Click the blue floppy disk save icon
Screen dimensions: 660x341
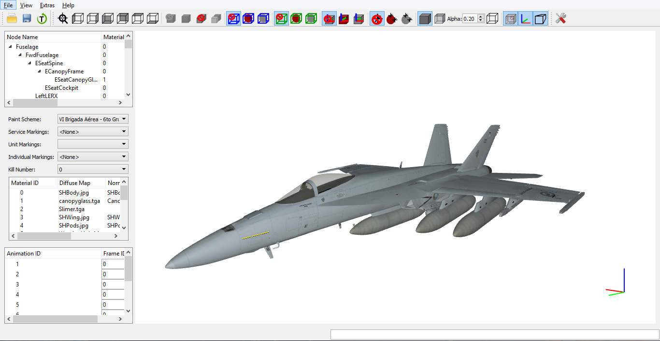click(27, 19)
